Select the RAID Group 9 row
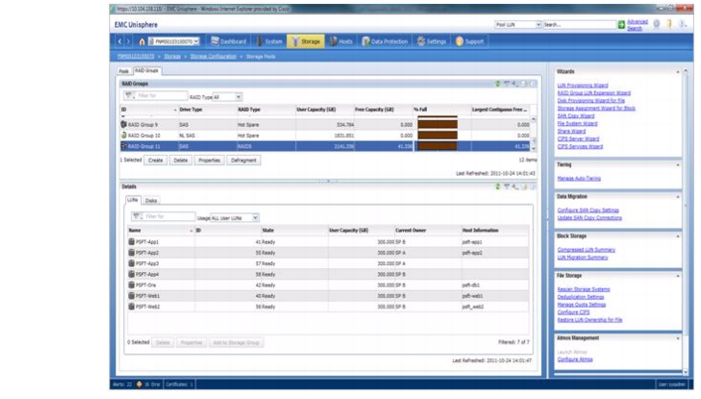Viewport: 701px width, 399px height. 325,125
